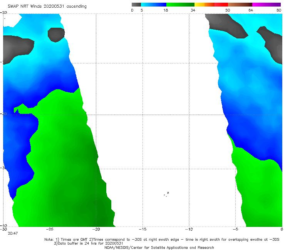Click the magenta 64-80 knot colorbar segment
285x250 pixels.
(267, 5)
